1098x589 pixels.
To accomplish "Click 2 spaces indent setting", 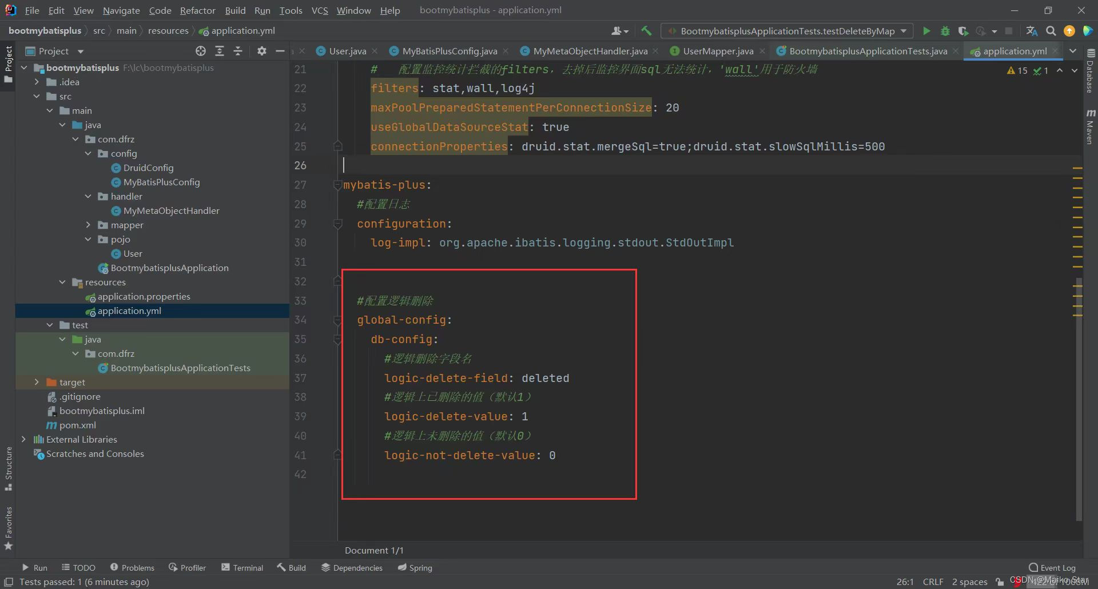I will click(x=969, y=582).
